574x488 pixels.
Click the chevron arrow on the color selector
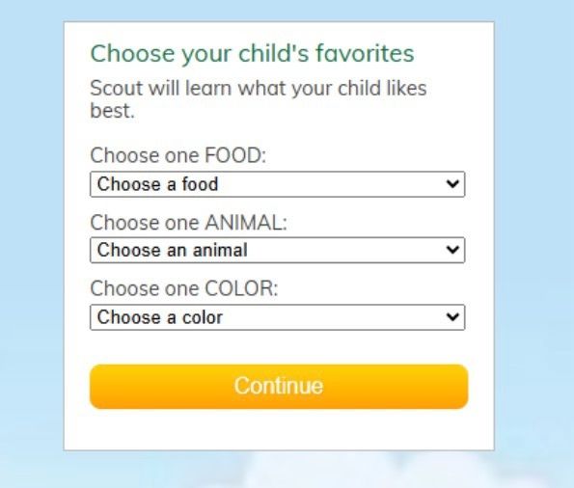tap(452, 316)
